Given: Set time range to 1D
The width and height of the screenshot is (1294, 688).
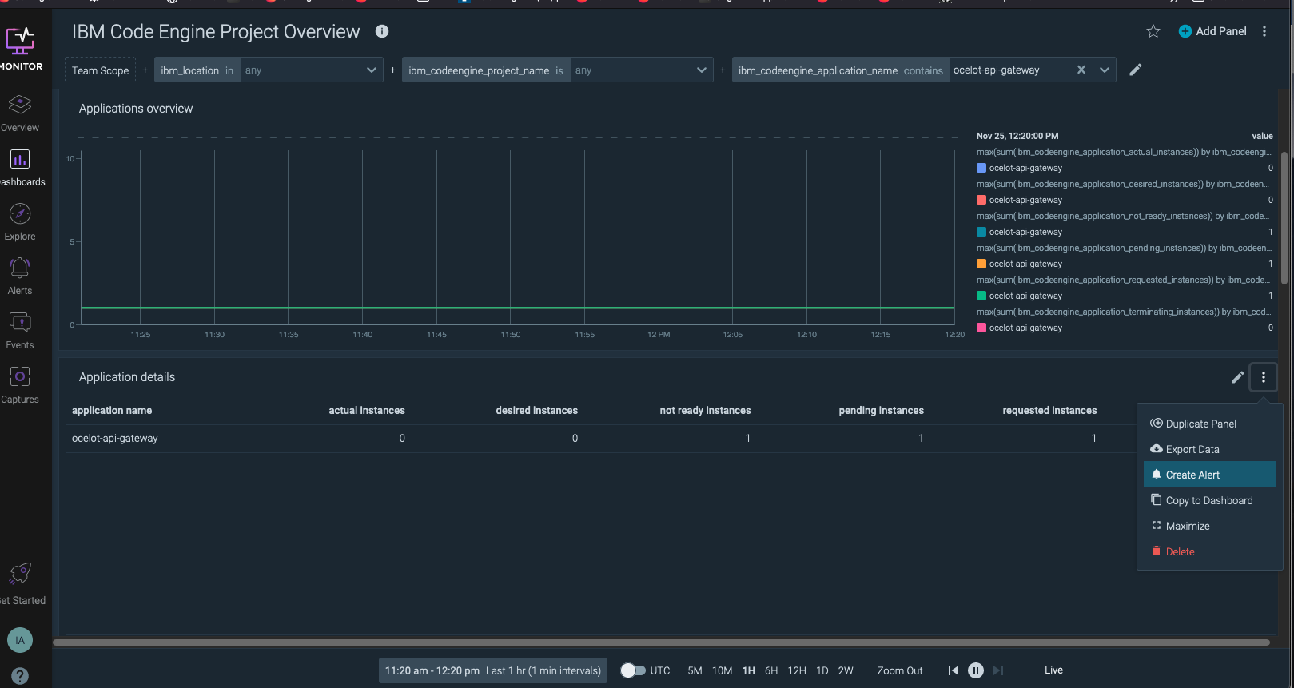Looking at the screenshot, I should 822,670.
